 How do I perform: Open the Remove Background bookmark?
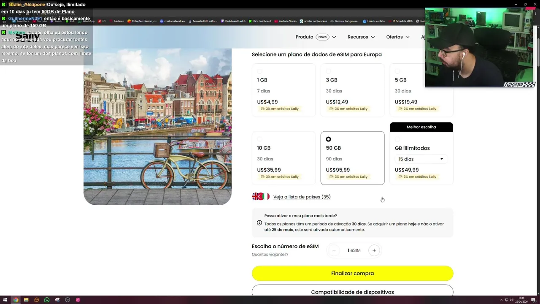pos(344,21)
